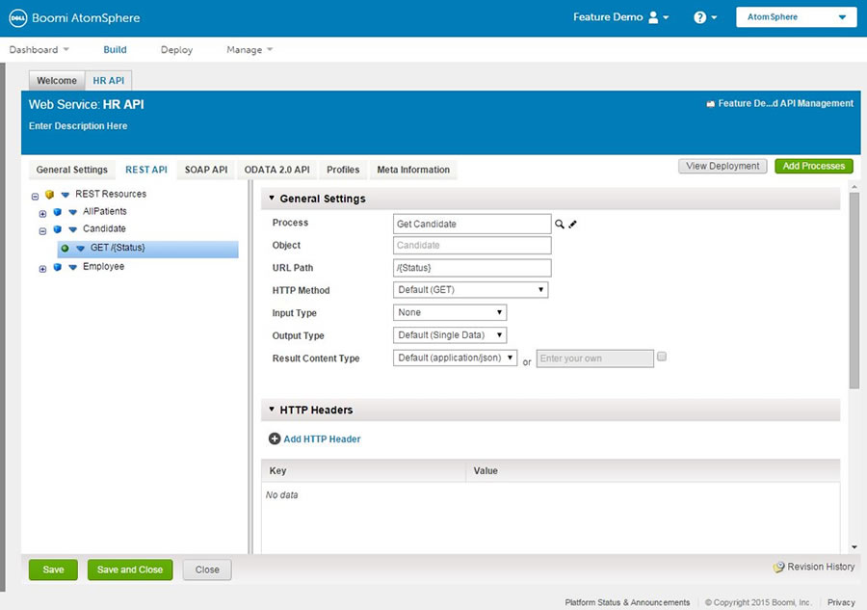Open the Profiles tab
Viewport: 867px width, 610px height.
[x=343, y=170]
